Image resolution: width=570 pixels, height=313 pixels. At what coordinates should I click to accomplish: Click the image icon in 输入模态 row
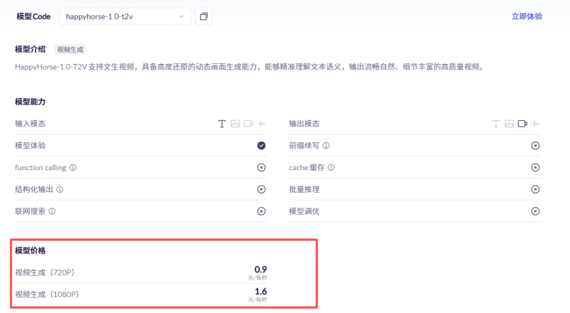click(235, 124)
